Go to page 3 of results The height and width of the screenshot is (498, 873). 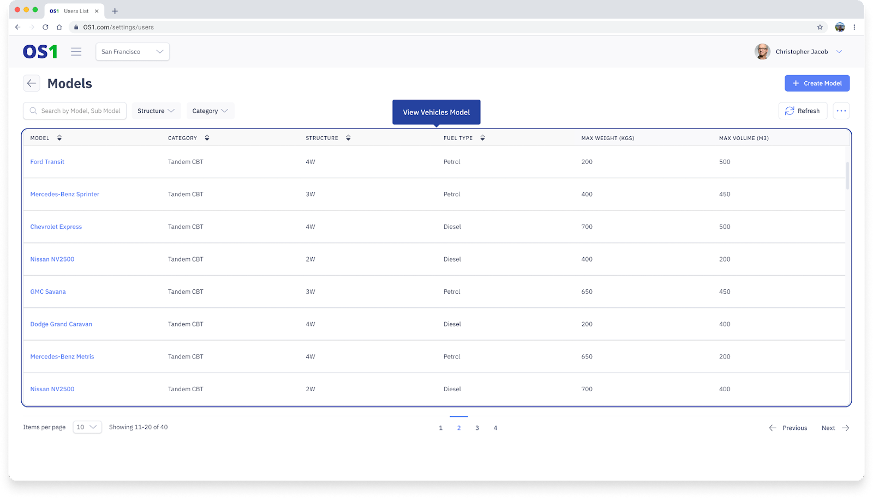477,428
